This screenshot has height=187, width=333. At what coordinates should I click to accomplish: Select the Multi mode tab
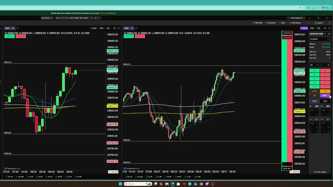tap(325, 101)
